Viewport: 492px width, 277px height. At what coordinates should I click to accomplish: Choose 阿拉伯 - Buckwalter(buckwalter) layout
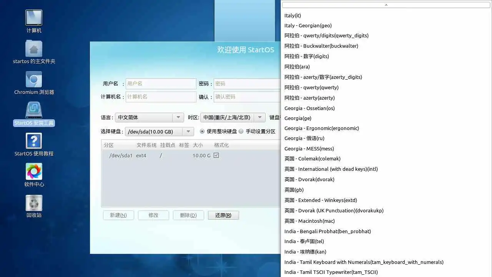[386, 46]
